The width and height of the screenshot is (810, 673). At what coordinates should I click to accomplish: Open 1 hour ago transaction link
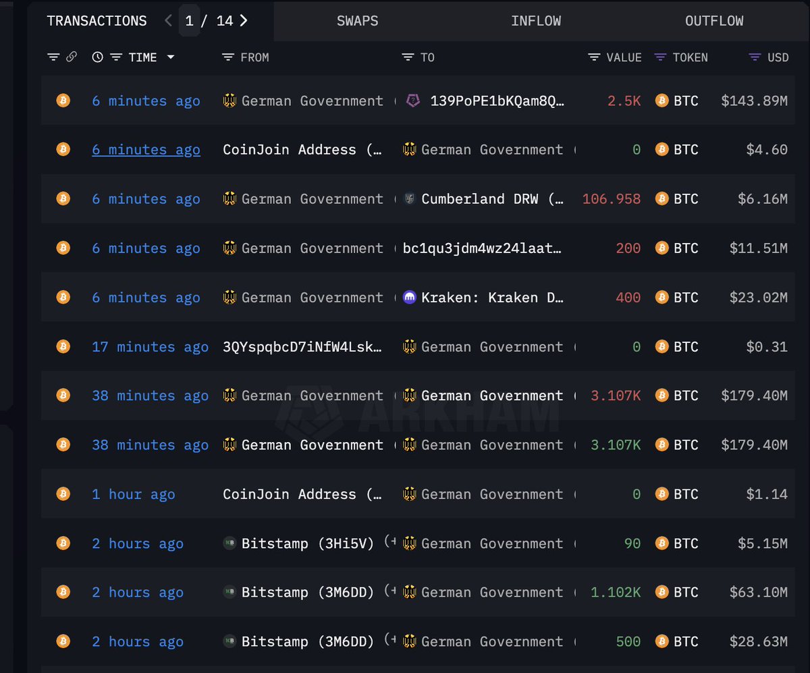point(133,494)
